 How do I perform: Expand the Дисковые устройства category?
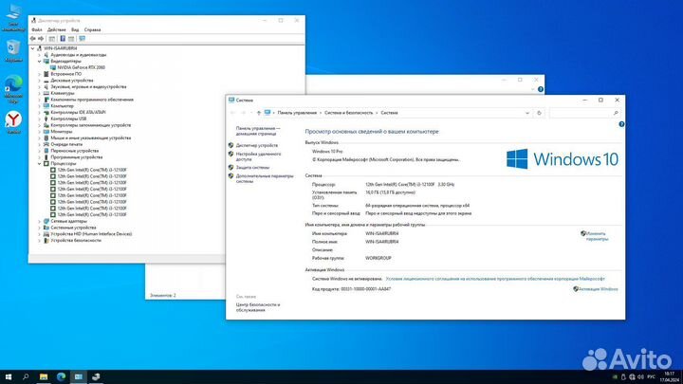(x=39, y=81)
